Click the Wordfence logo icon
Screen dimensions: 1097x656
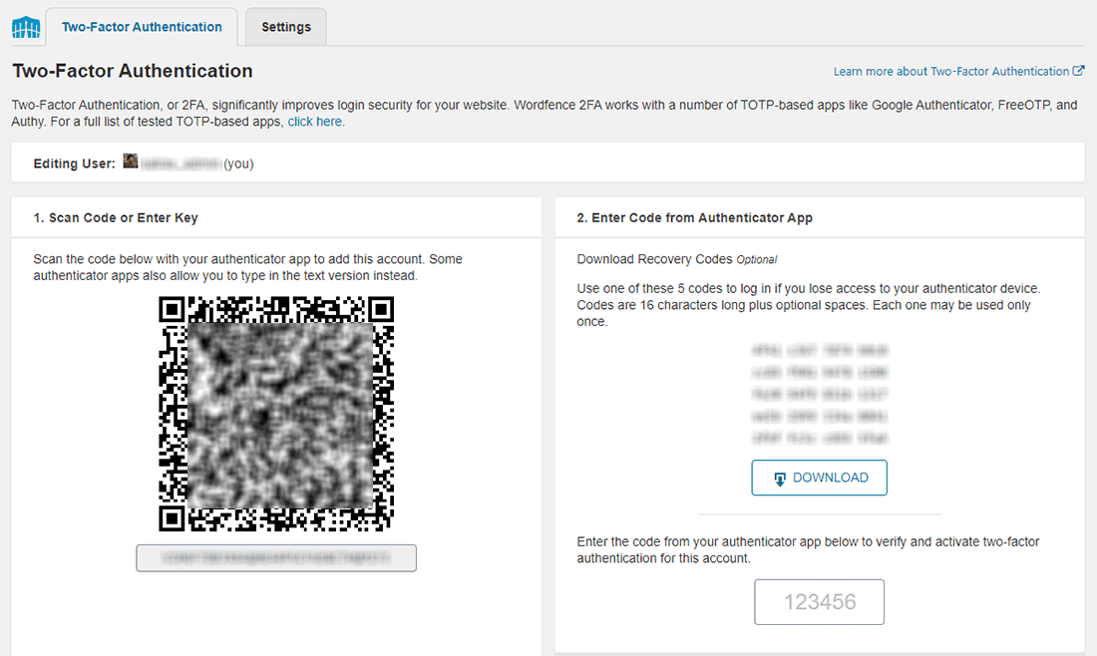[x=26, y=27]
